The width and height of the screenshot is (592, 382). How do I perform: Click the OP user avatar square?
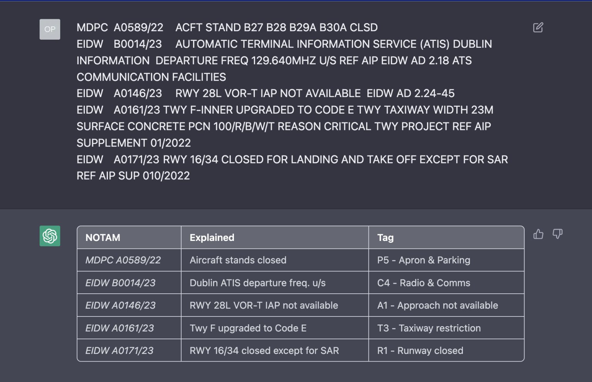point(50,29)
